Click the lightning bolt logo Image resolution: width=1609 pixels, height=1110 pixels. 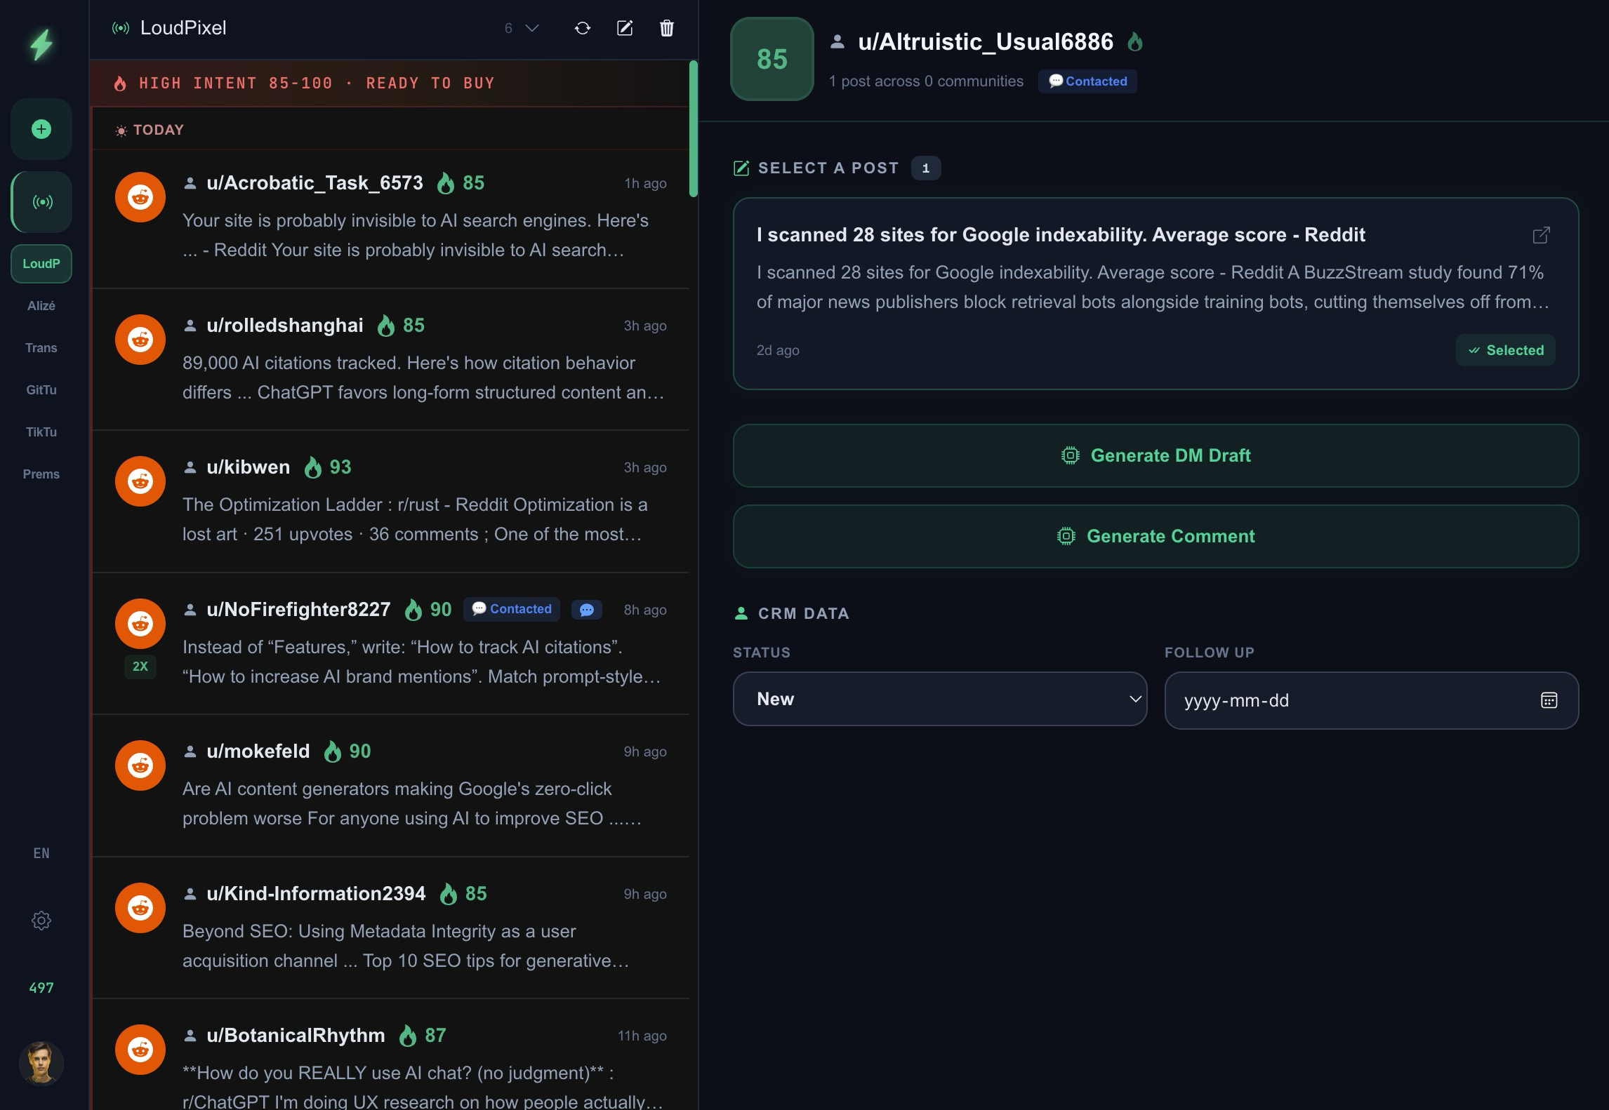pos(41,44)
